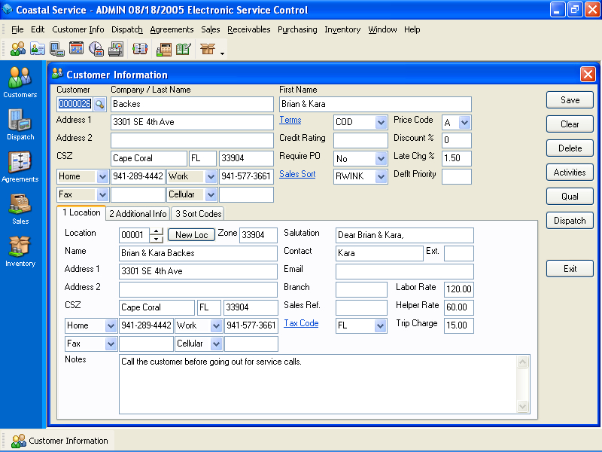Open Location tab Fax phone type dropdown

coord(111,344)
